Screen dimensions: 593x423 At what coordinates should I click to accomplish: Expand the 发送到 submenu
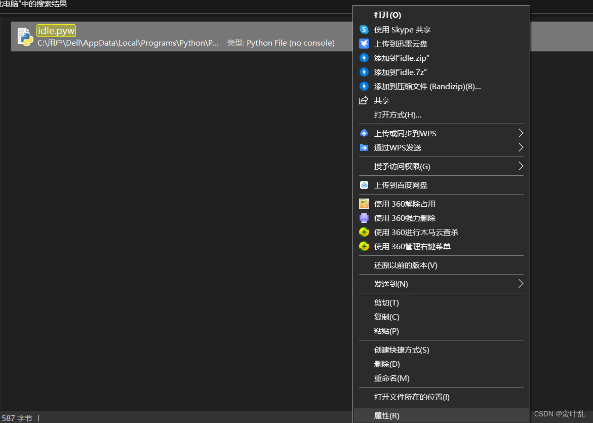521,284
